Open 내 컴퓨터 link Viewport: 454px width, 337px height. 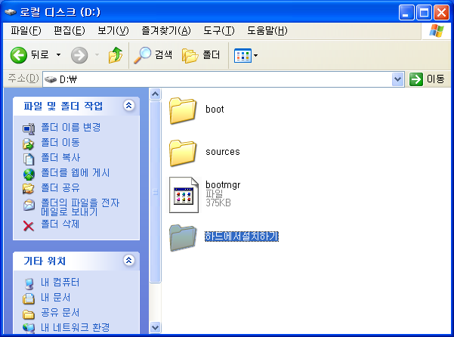point(60,283)
